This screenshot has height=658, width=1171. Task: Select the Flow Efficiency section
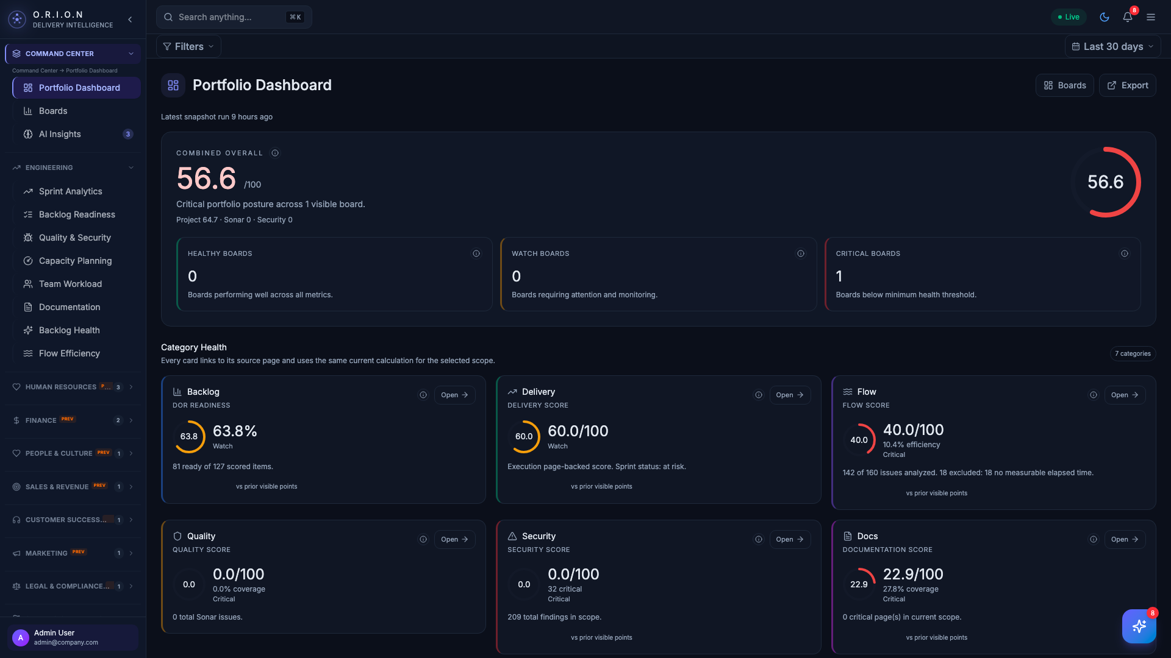[69, 353]
